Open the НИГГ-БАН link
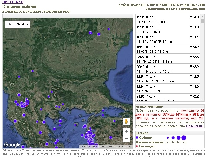 coord(13,2)
